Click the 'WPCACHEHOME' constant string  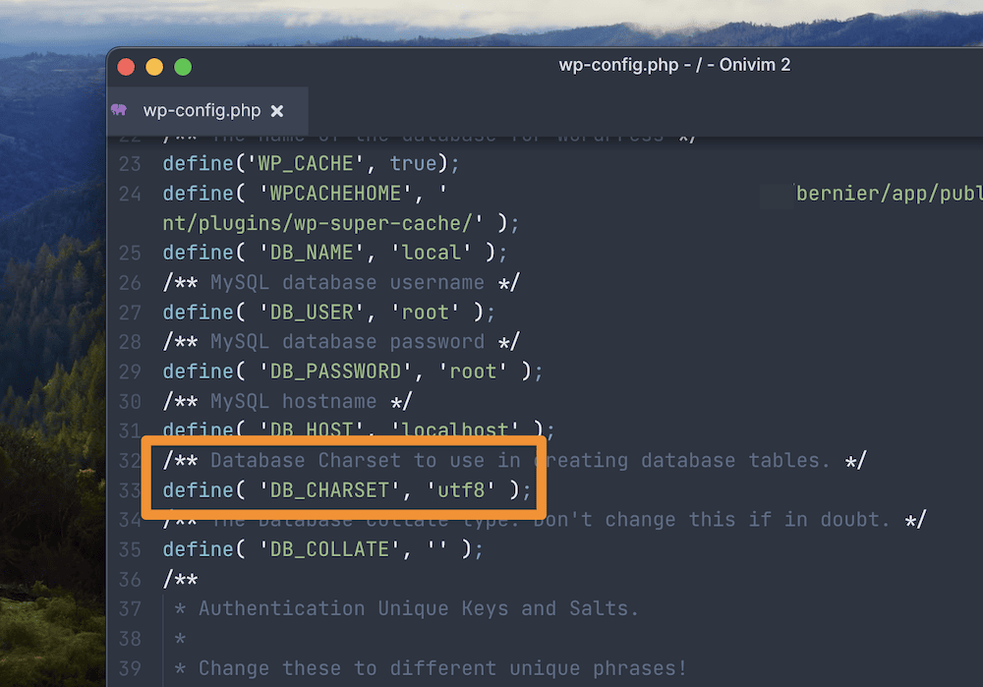(x=335, y=194)
